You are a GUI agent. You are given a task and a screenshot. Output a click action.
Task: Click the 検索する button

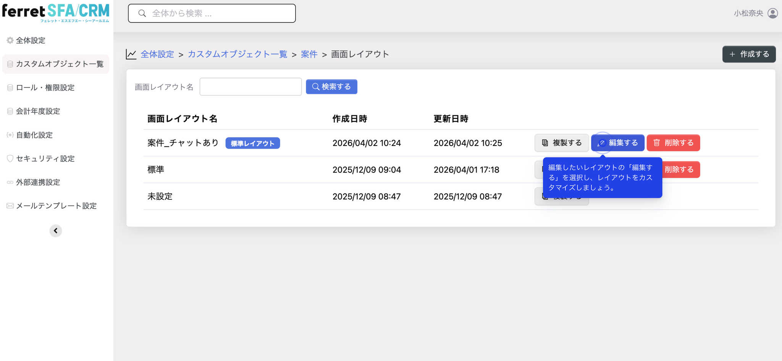pos(331,87)
